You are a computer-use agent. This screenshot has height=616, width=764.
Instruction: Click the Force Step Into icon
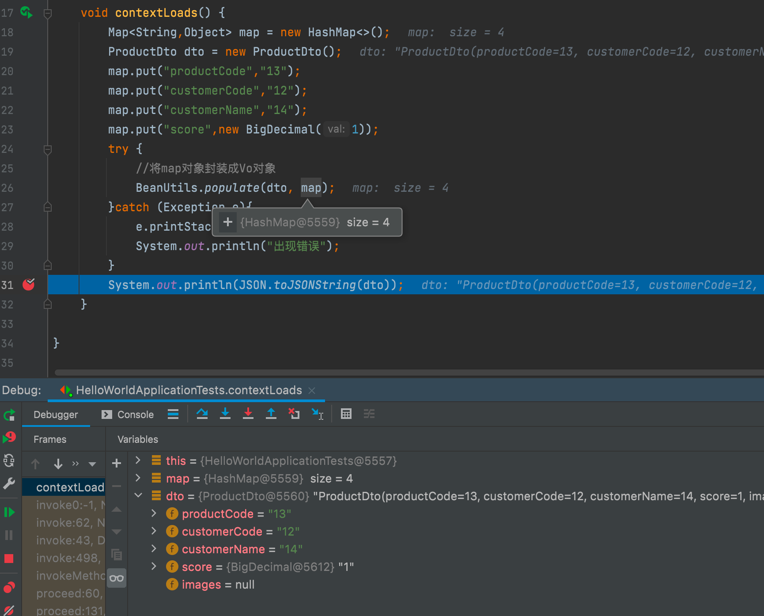pos(248,414)
